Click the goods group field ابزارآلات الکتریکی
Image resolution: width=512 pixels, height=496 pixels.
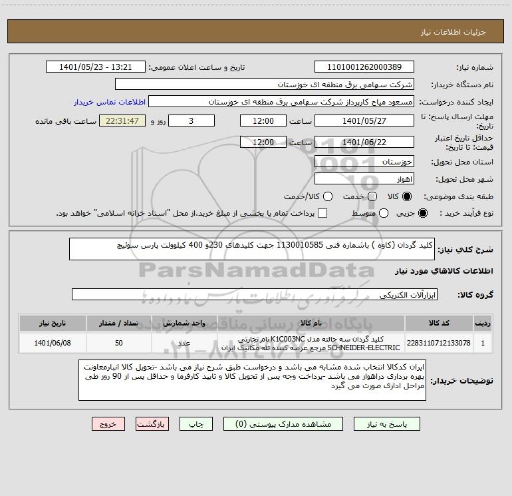click(x=255, y=294)
